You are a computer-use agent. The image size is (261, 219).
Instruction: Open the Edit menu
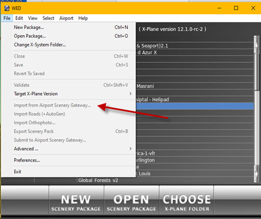click(19, 18)
